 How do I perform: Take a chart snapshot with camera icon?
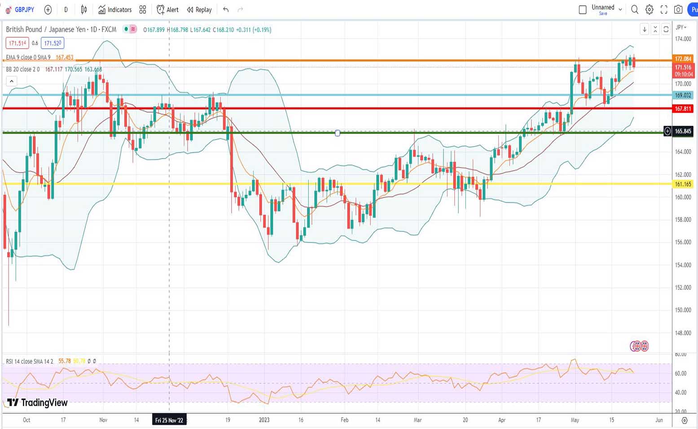pyautogui.click(x=678, y=9)
